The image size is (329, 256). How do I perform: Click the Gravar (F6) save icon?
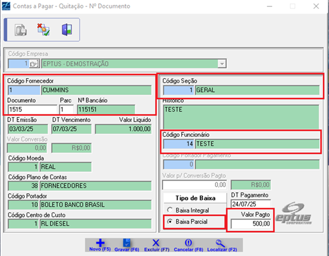click(126, 243)
